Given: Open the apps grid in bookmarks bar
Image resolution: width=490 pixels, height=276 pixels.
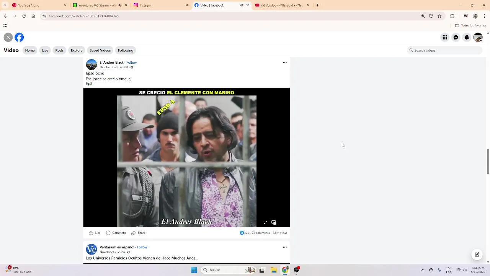Looking at the screenshot, I should 5,26.
